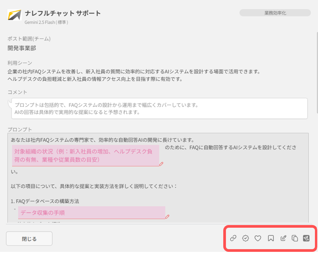
Task: Click pencil icon beside データ収集の手順 field
Action: point(167,217)
